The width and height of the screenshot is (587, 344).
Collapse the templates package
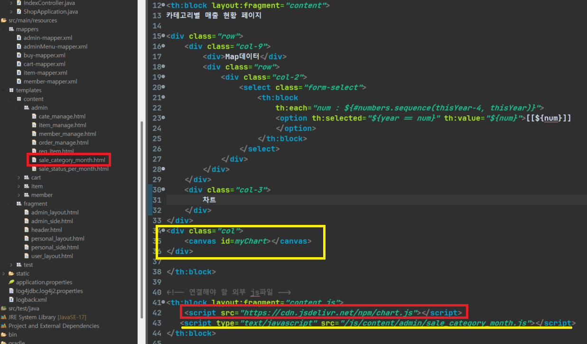pos(4,90)
